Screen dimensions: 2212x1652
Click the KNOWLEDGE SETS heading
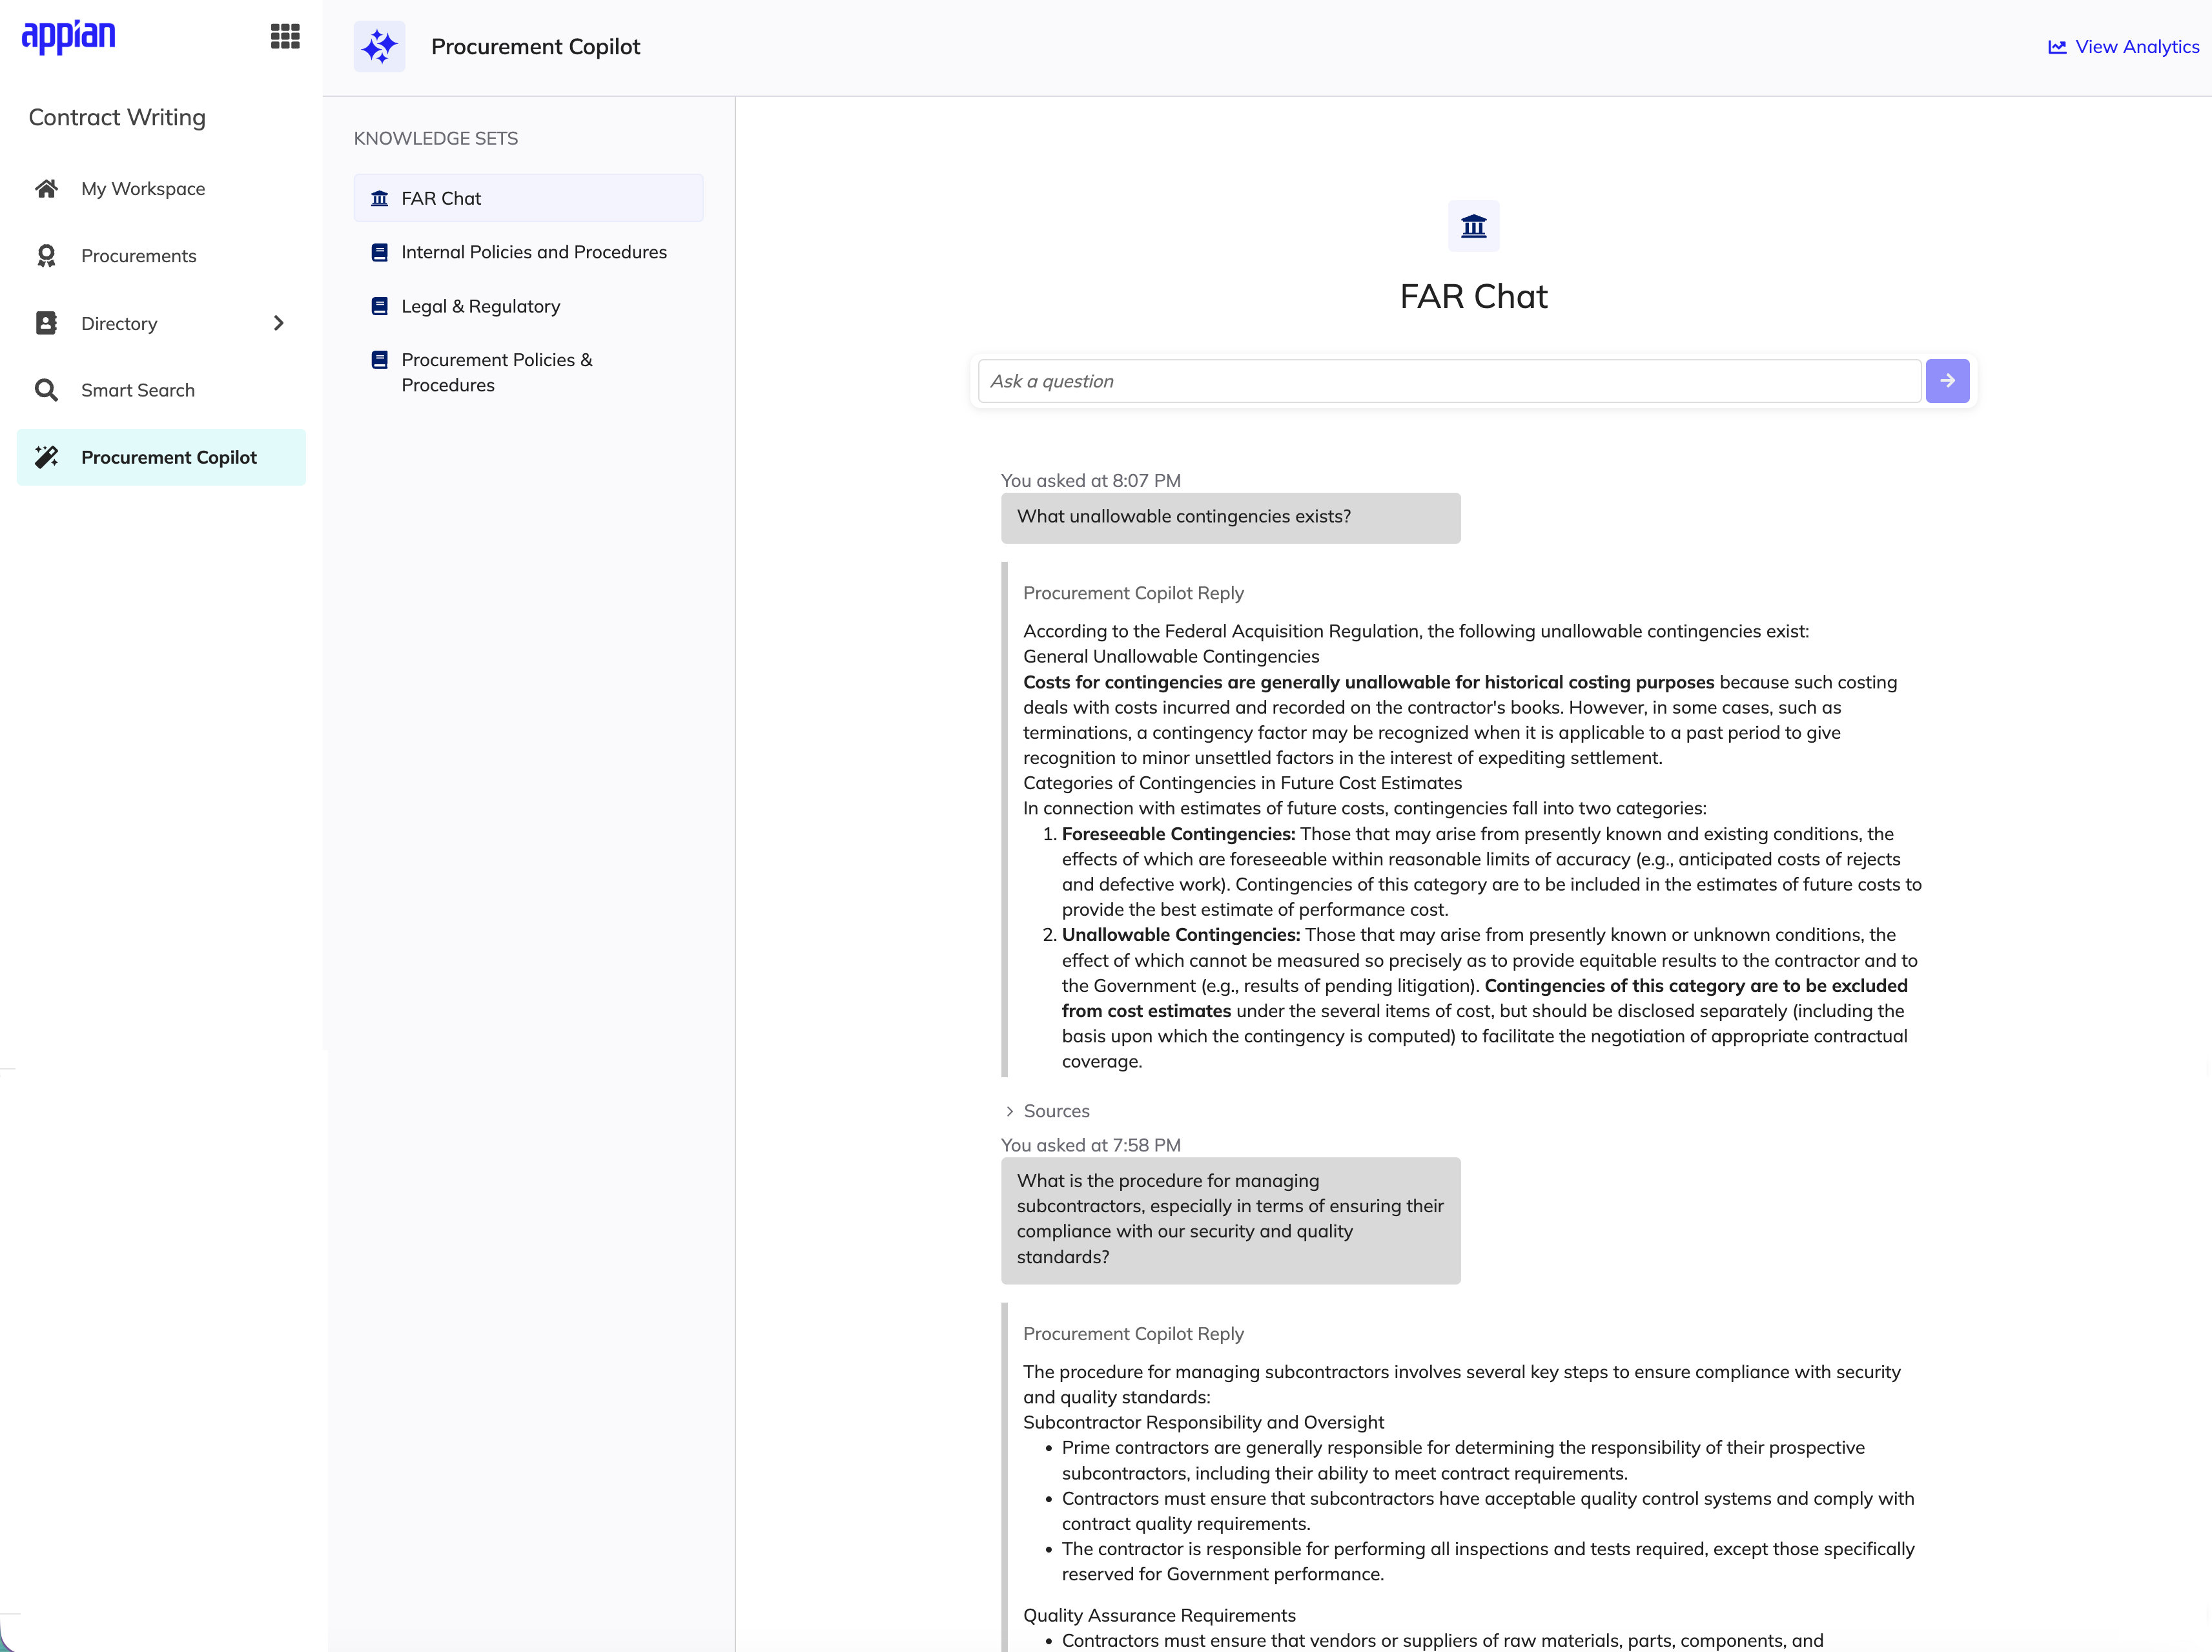point(436,138)
